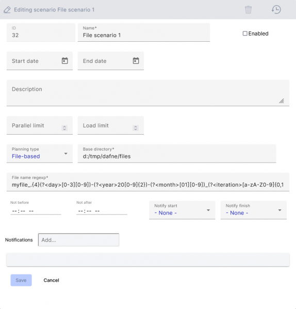
Task: Click the Notifications Add... input
Action: click(x=78, y=240)
